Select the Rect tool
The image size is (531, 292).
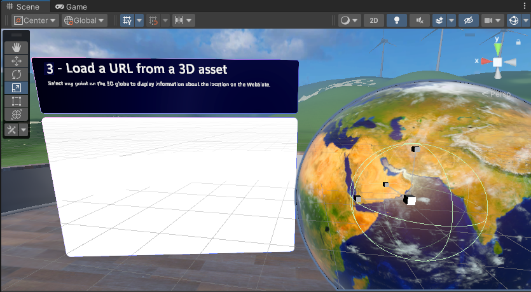coord(17,101)
